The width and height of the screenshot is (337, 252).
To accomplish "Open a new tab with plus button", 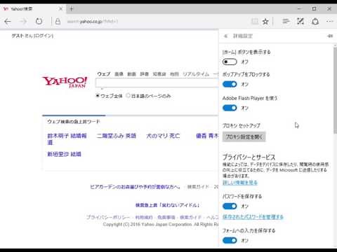I will coord(72,9).
